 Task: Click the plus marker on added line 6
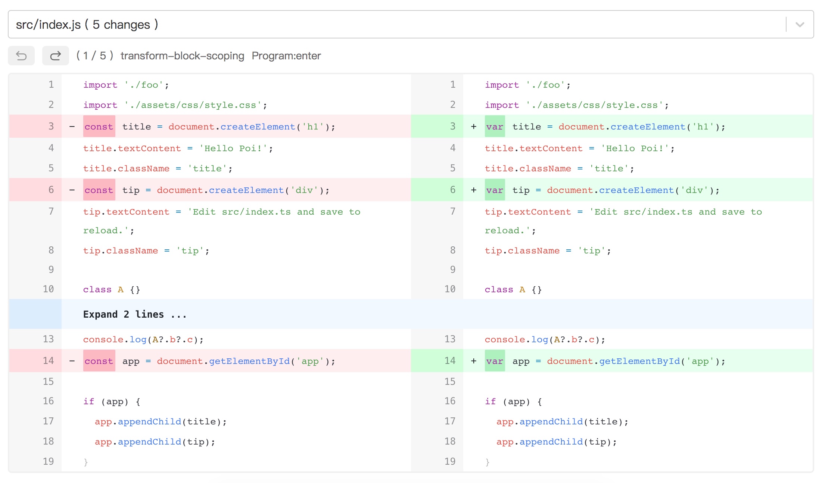(x=474, y=190)
